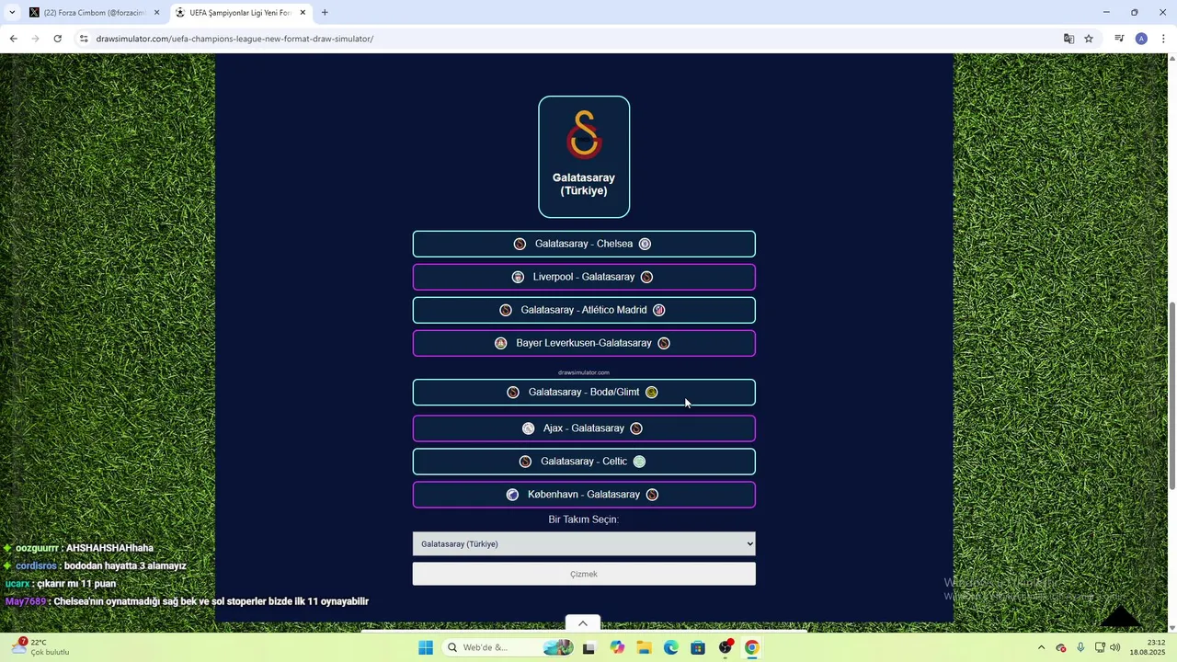Select the København - Galatasaray fixture text
The width and height of the screenshot is (1177, 662).
coord(584,495)
